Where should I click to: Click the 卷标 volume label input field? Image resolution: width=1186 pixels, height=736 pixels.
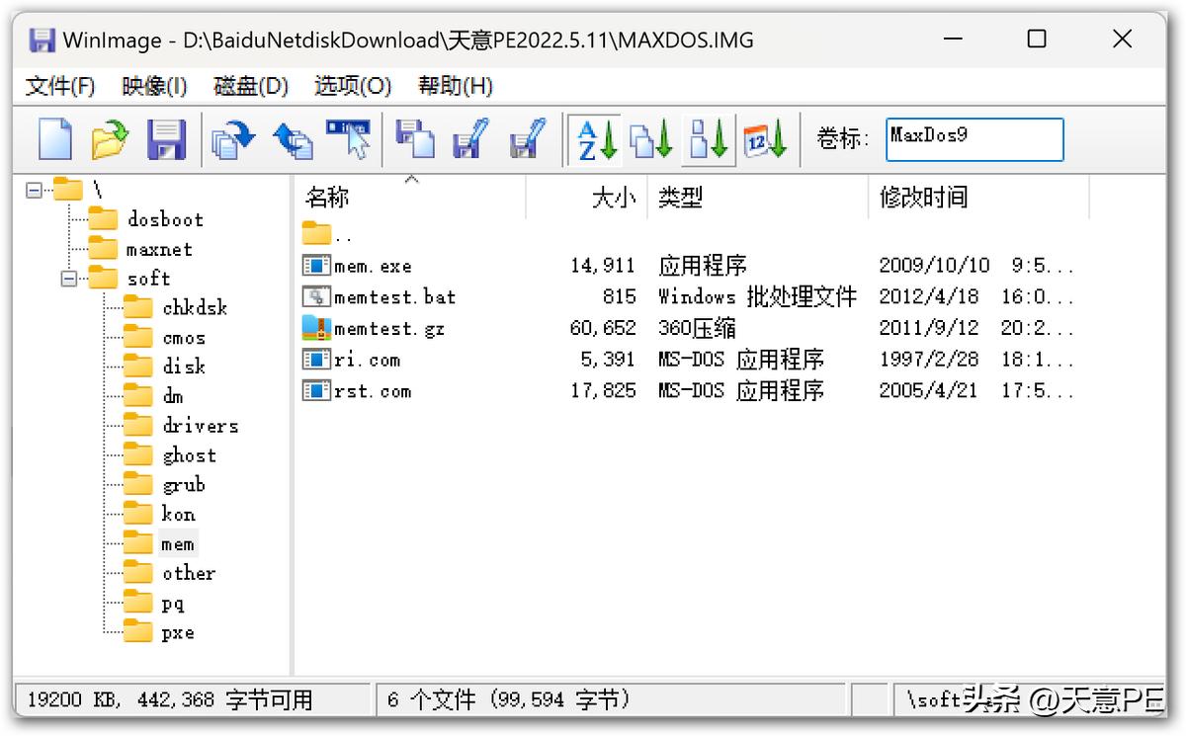coord(974,139)
